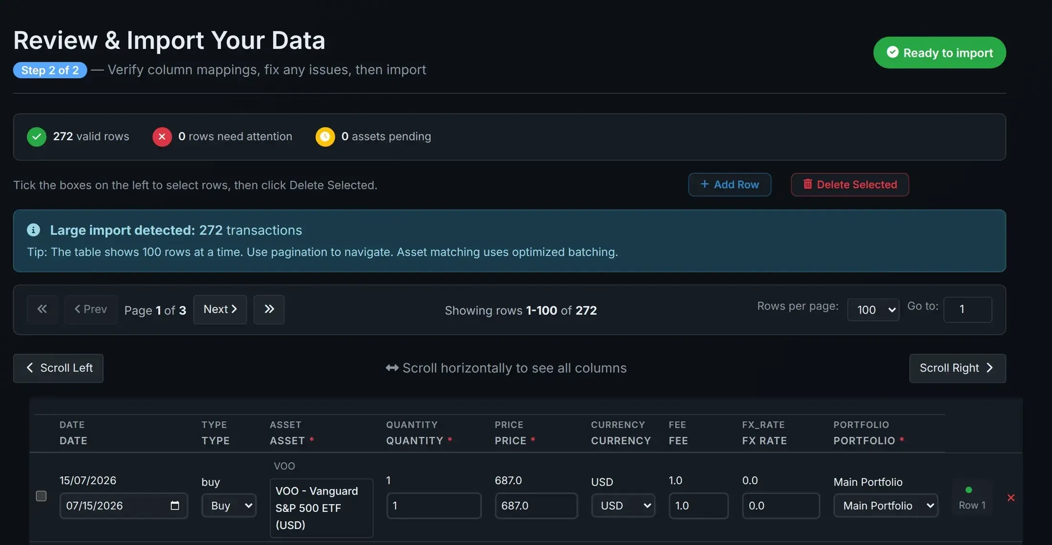Click the price input containing 687.0
1052x545 pixels.
pos(536,505)
